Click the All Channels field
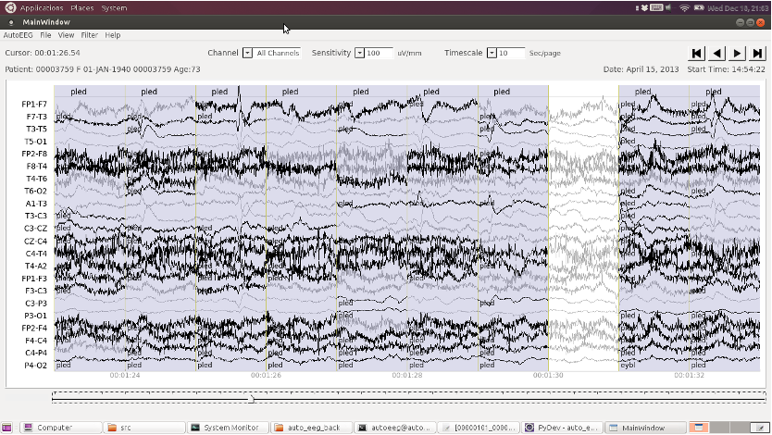 coord(277,53)
